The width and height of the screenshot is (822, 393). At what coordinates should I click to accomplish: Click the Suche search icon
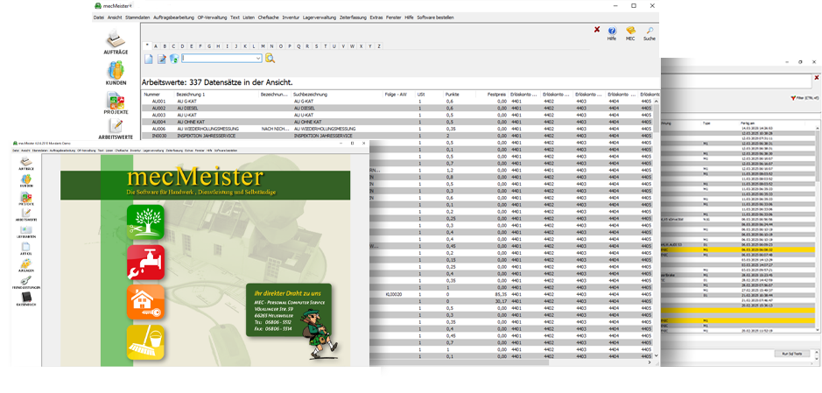coord(650,33)
